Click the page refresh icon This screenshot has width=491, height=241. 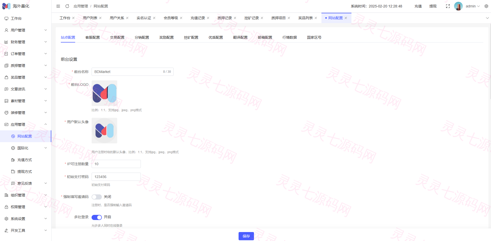pyautogui.click(x=67, y=6)
